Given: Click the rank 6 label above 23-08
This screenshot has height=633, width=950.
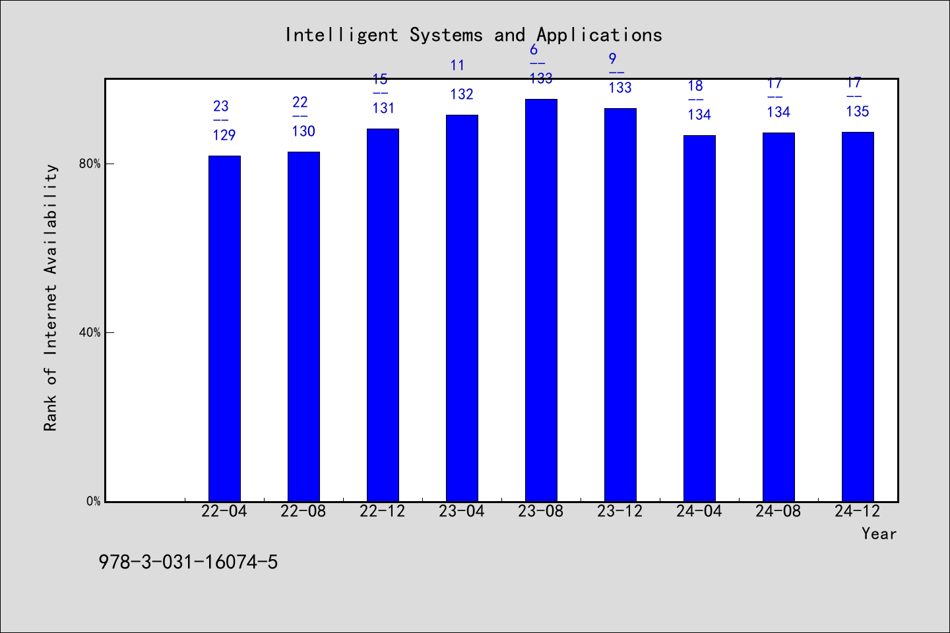Looking at the screenshot, I should tap(534, 49).
